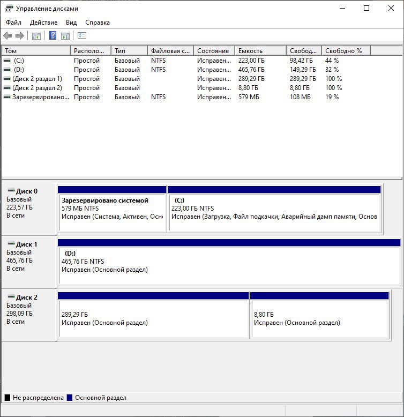The height and width of the screenshot is (417, 404).
Task: Click the 44 % free percent cell
Action: coord(332,61)
